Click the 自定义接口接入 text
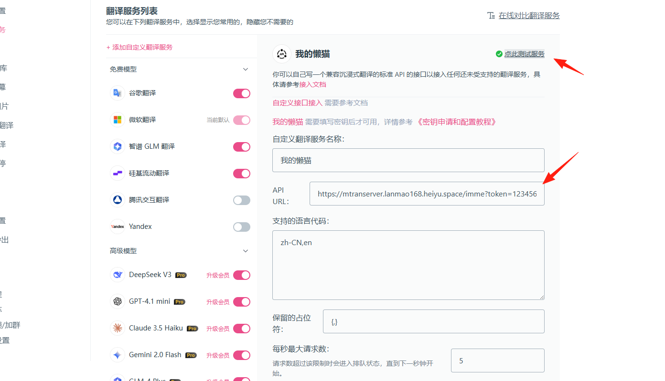The image size is (665, 381). pyautogui.click(x=297, y=103)
